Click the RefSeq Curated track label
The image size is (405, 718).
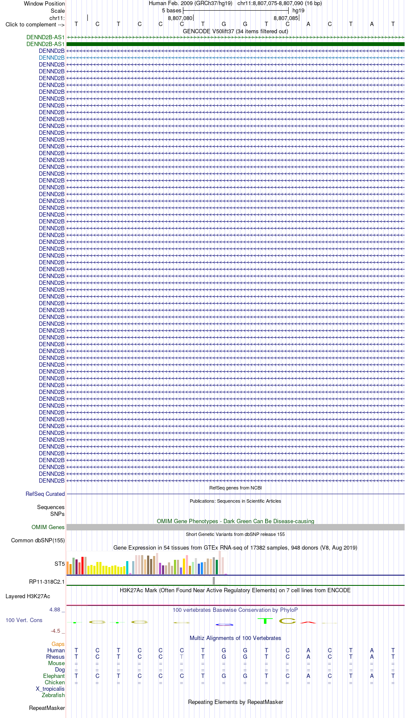point(45,494)
